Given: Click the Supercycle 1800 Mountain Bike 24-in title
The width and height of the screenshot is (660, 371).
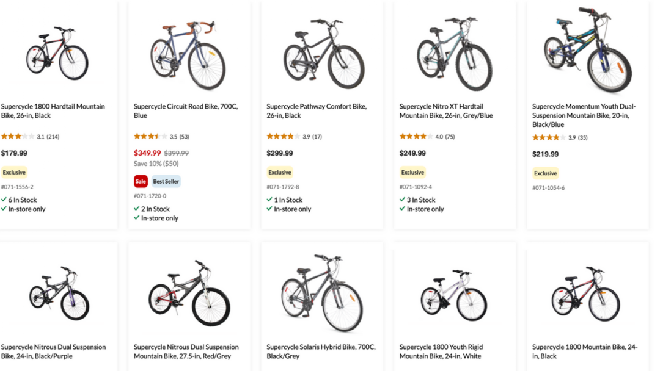Looking at the screenshot, I should pos(585,351).
